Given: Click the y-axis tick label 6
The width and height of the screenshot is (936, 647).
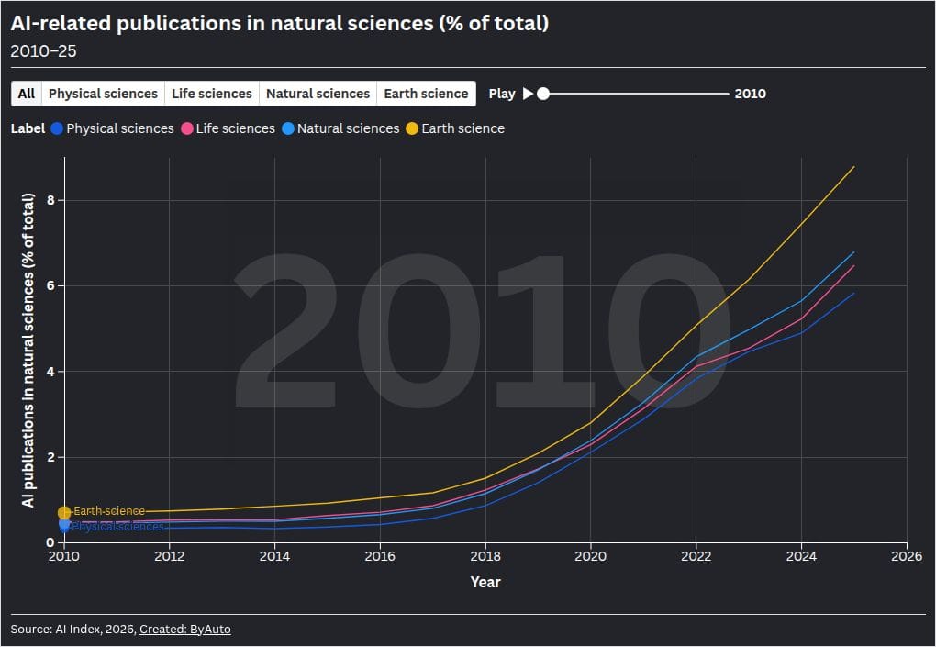Looking at the screenshot, I should 50,285.
